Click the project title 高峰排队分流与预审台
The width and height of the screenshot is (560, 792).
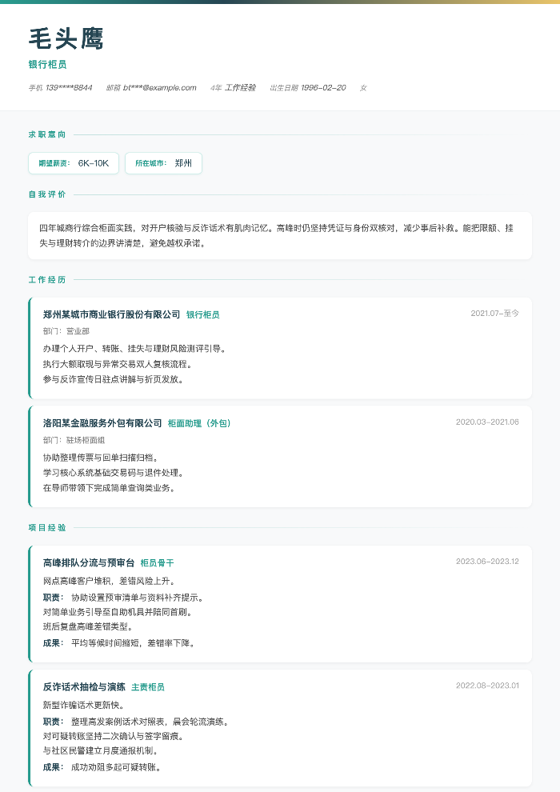(x=89, y=562)
